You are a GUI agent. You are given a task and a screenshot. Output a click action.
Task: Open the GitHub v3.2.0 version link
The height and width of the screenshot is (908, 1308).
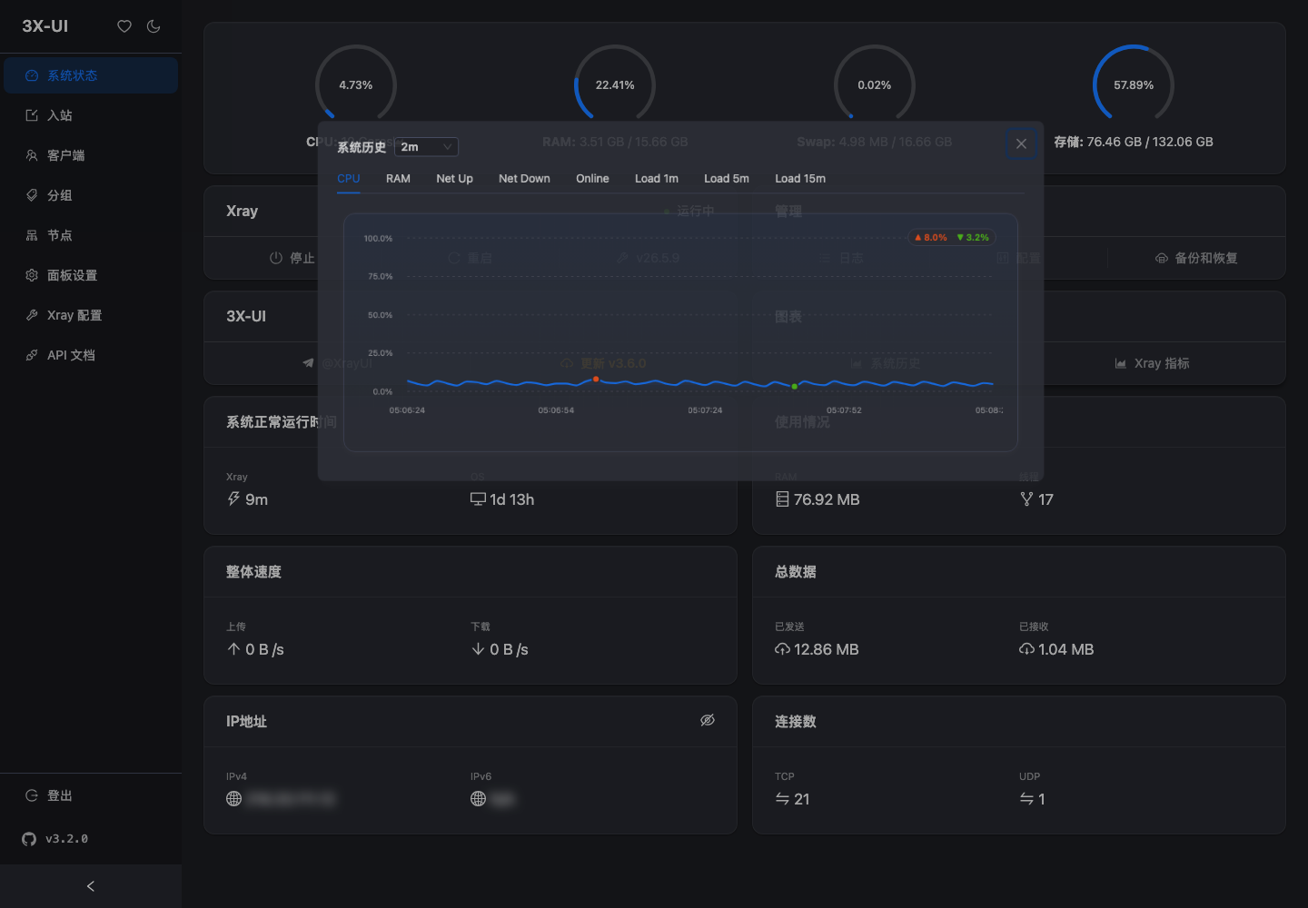55,839
